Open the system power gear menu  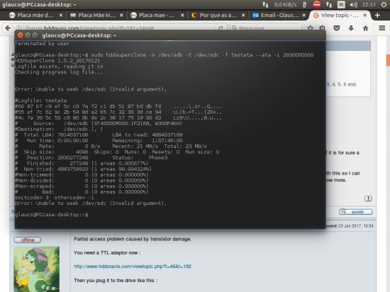point(384,4)
